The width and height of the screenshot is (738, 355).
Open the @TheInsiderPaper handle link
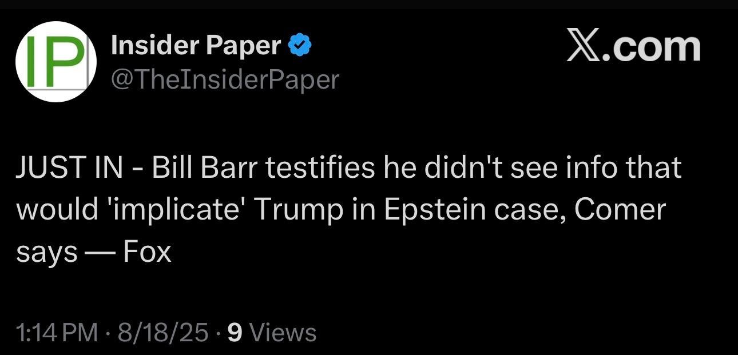(x=225, y=79)
